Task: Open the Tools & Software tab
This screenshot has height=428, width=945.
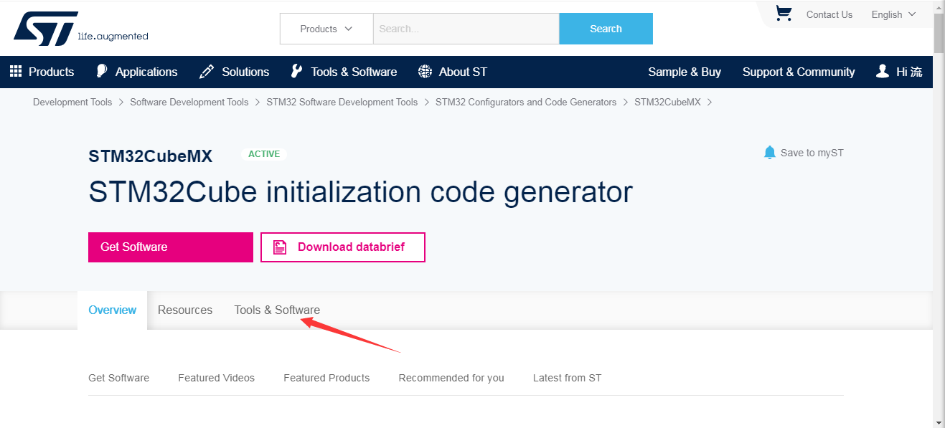Action: tap(277, 310)
